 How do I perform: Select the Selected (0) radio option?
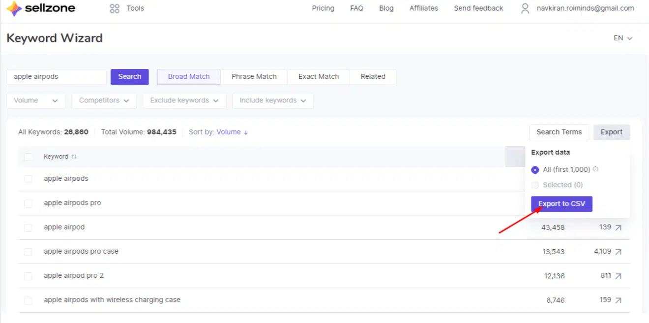tap(535, 185)
